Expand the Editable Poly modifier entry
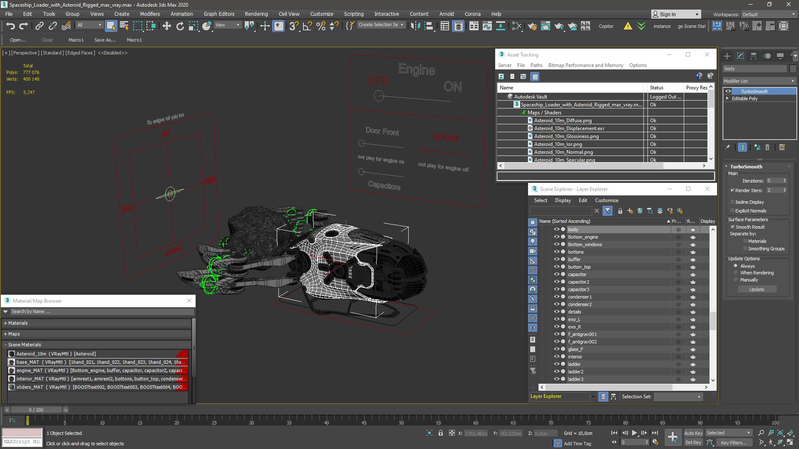This screenshot has width=799, height=449. point(727,99)
